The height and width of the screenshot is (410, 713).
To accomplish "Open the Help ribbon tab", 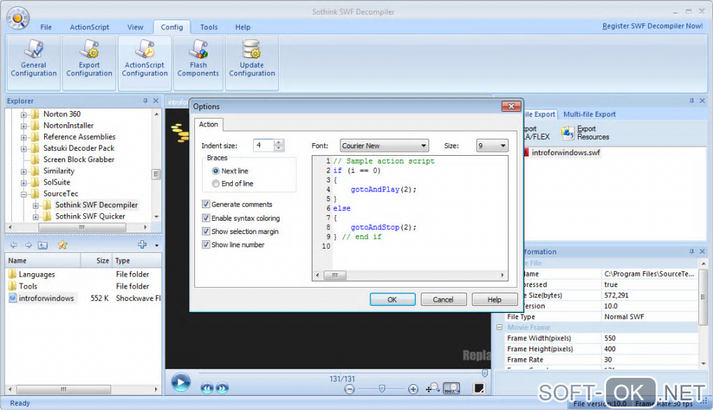I will pyautogui.click(x=243, y=27).
